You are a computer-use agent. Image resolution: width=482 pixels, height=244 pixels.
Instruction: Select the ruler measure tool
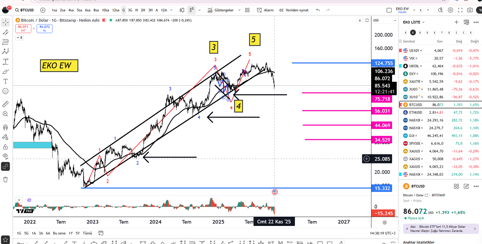click(x=6, y=104)
